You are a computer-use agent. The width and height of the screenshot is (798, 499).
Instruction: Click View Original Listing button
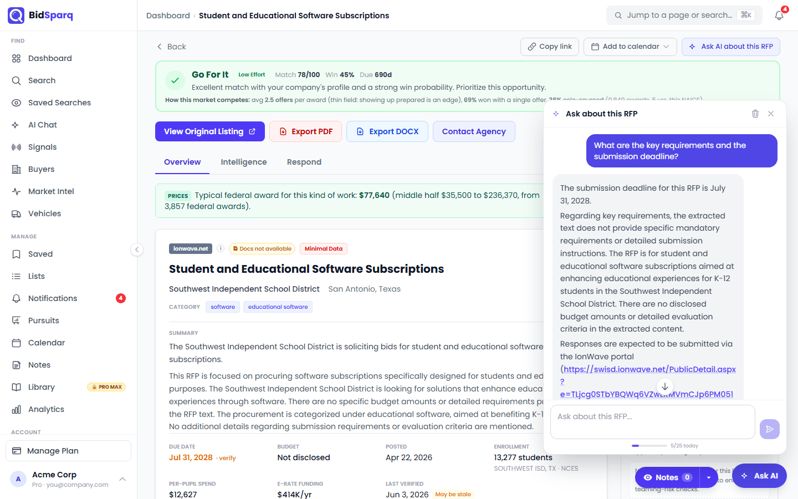(x=210, y=131)
